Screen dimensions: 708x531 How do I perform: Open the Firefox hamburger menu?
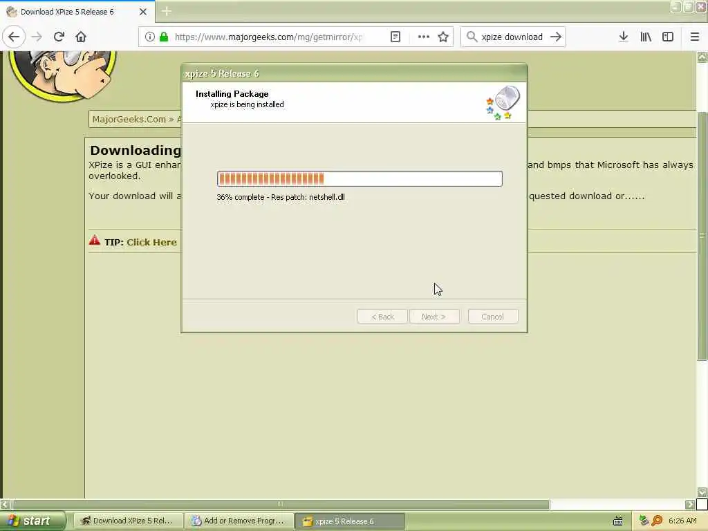695,37
